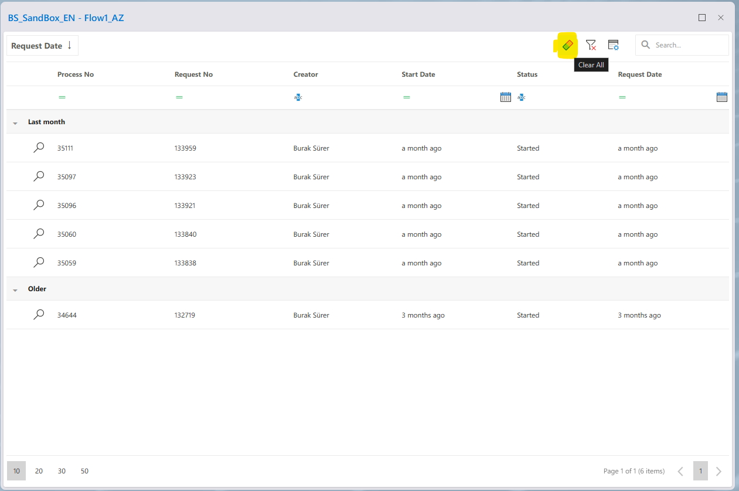Click 'Page 1 of 1 (6 items)' text
Viewport: 739px width, 491px height.
point(634,471)
